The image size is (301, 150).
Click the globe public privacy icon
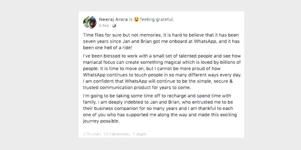pyautogui.click(x=114, y=25)
